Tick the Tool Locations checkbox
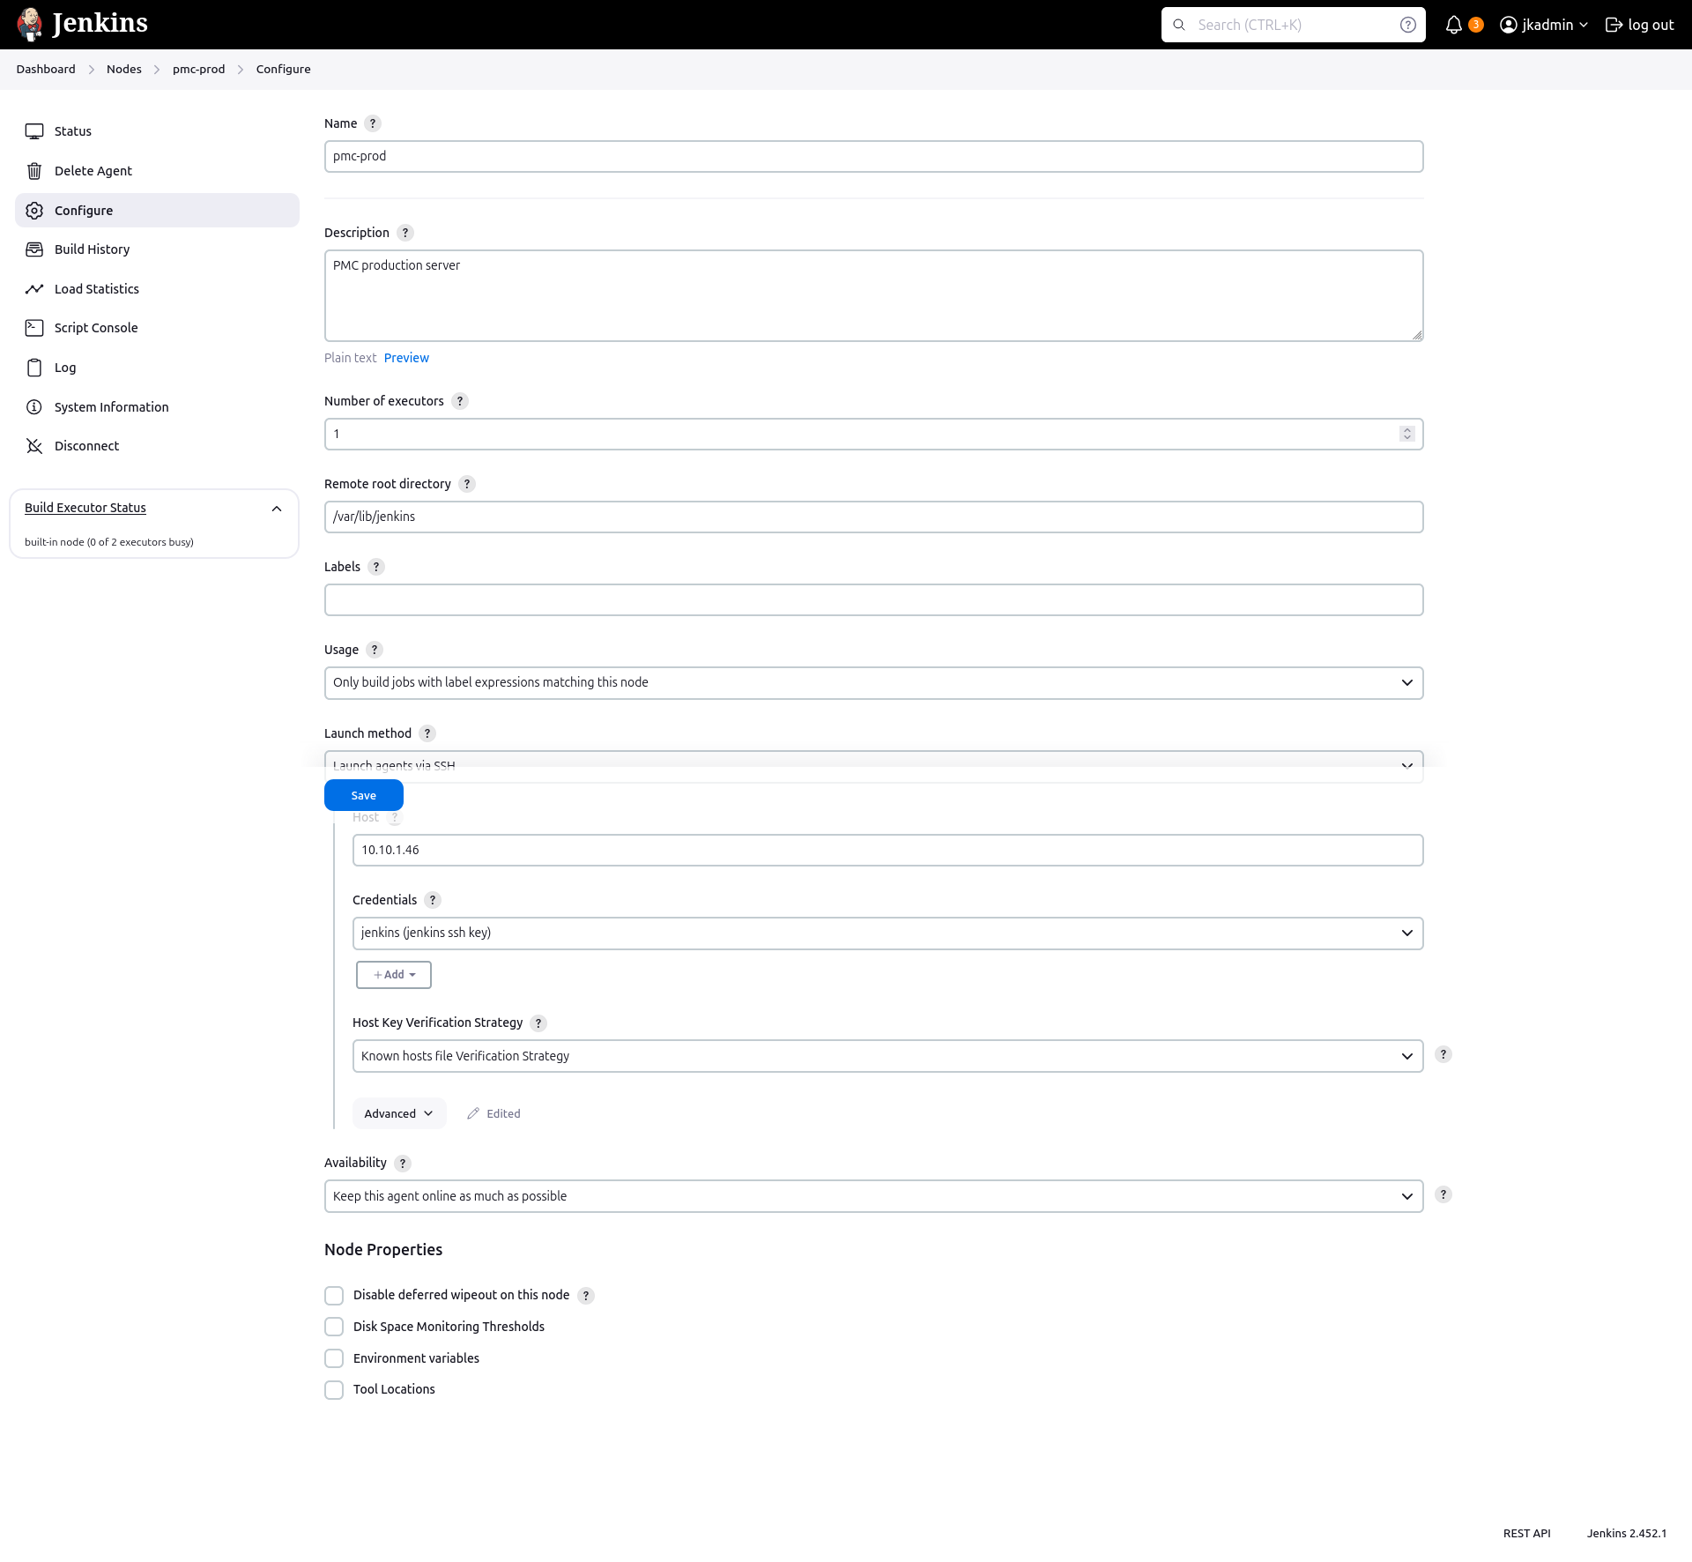The image size is (1692, 1562). [x=334, y=1390]
